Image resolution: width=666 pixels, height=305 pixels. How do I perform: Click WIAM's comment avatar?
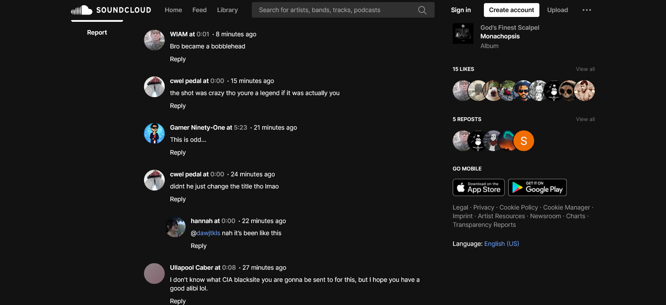tap(154, 40)
